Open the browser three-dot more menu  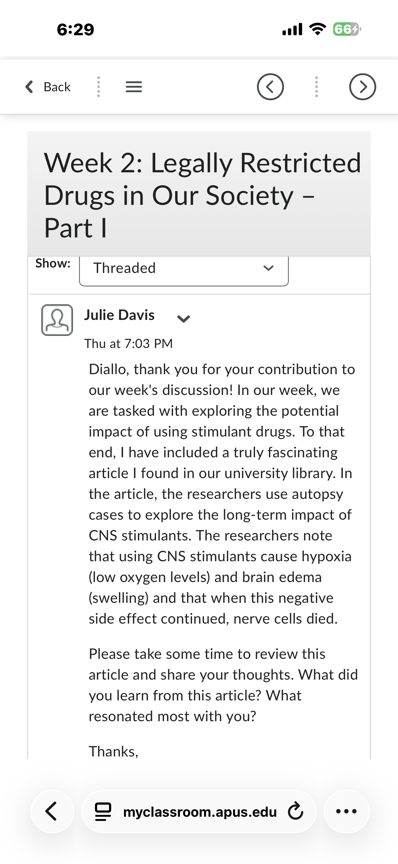click(x=346, y=811)
